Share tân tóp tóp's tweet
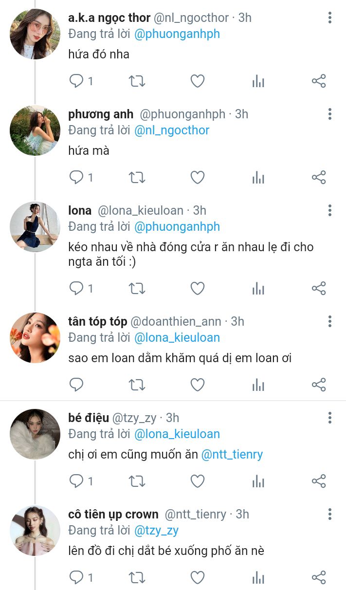This screenshot has width=346, height=590. [x=318, y=385]
